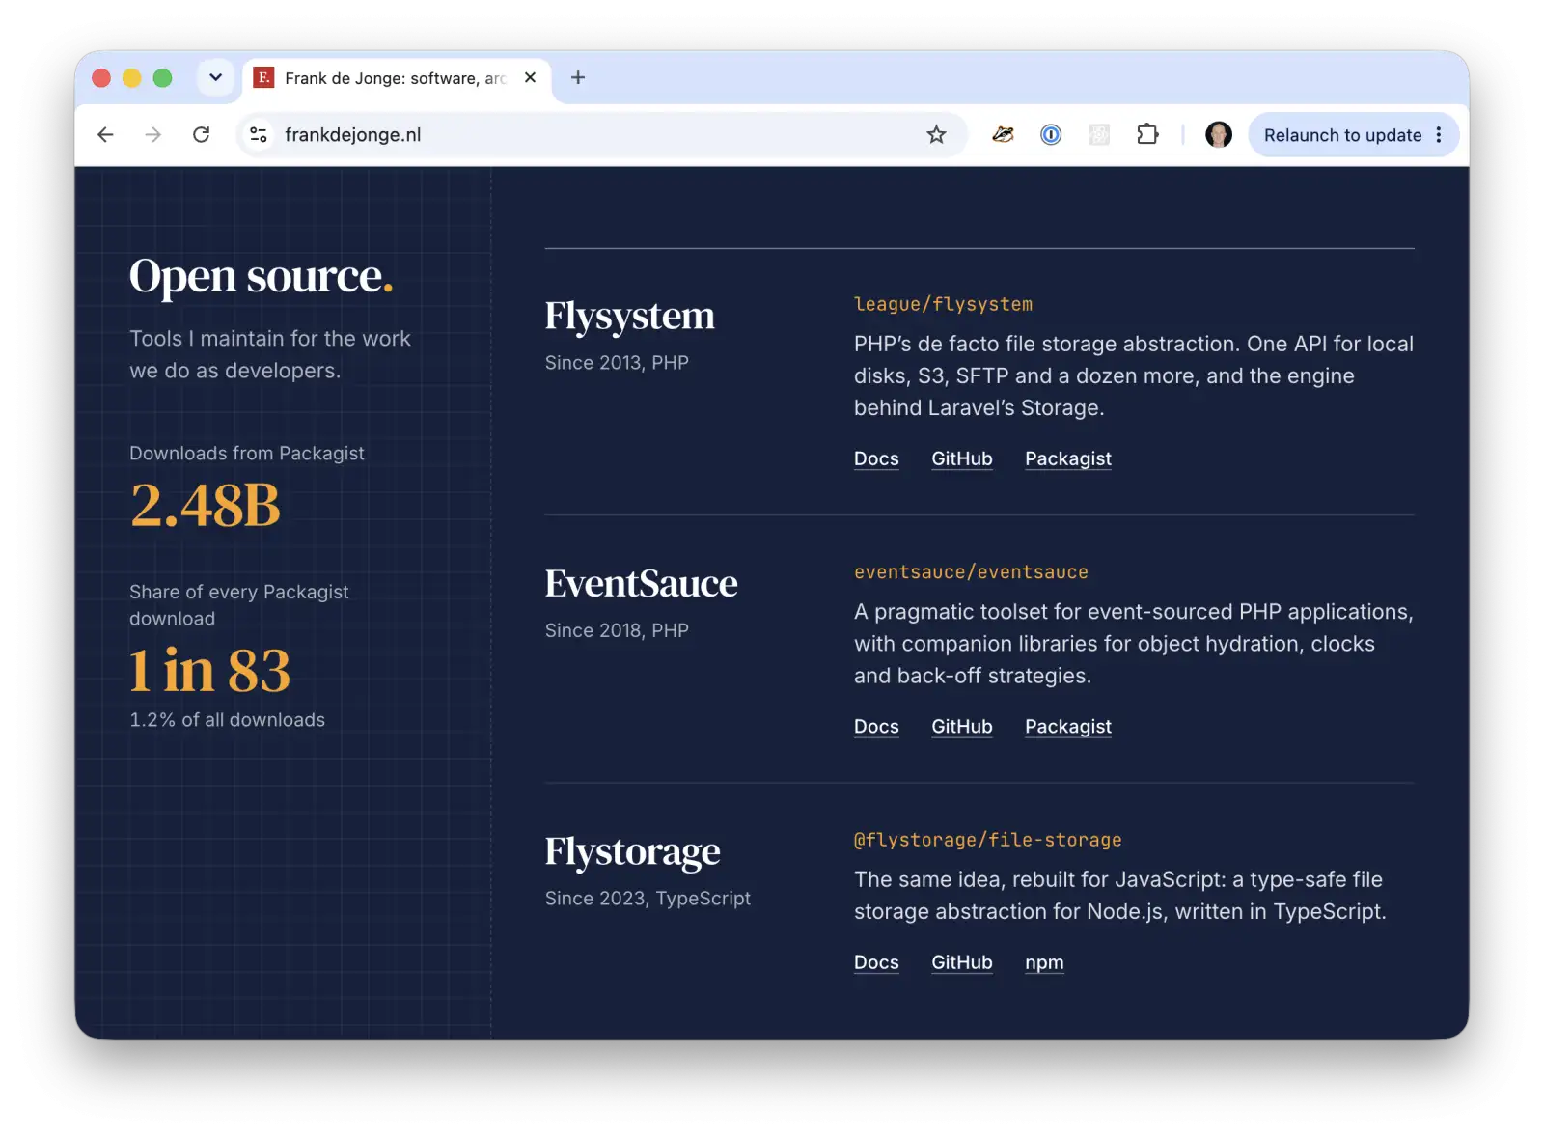Click the league/flysystem package name
Screen dimensions: 1544x1138
943,304
